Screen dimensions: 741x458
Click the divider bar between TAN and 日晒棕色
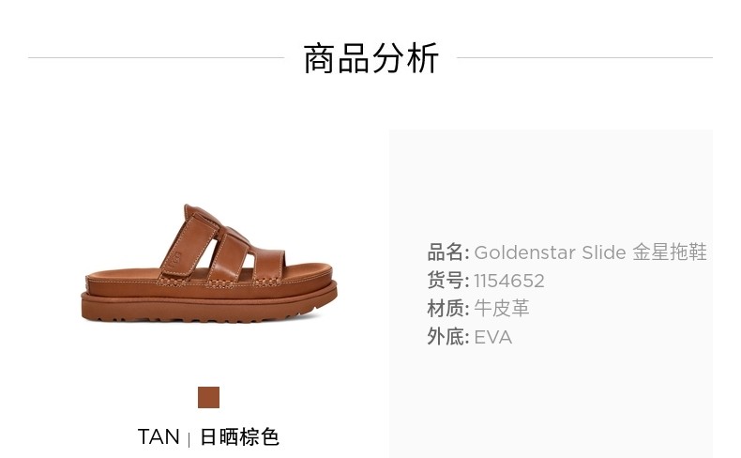pos(189,439)
